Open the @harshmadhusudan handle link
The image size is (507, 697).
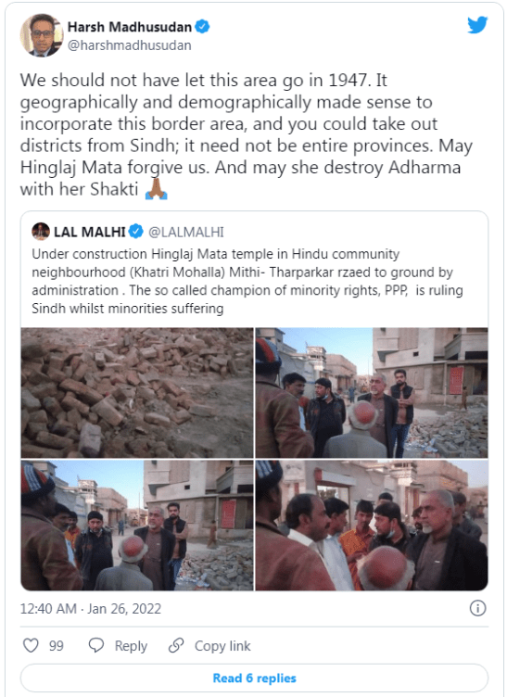[130, 45]
